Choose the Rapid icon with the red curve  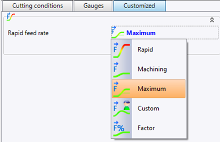[122, 50]
